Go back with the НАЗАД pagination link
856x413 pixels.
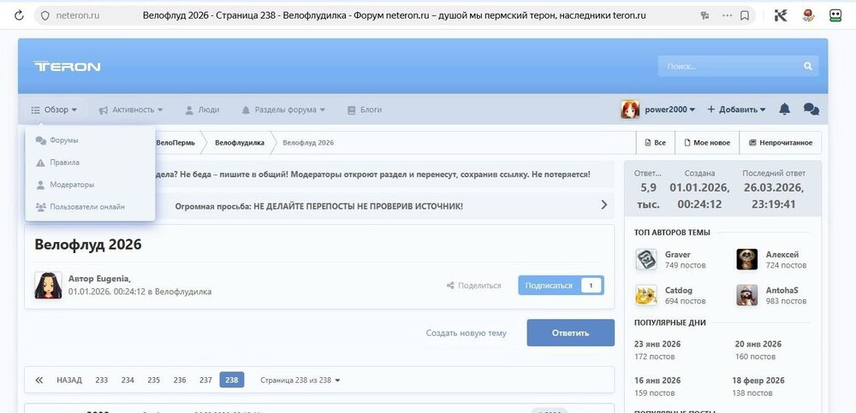click(x=68, y=381)
